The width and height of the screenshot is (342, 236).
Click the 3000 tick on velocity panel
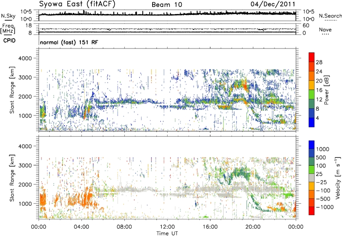(x=25, y=165)
